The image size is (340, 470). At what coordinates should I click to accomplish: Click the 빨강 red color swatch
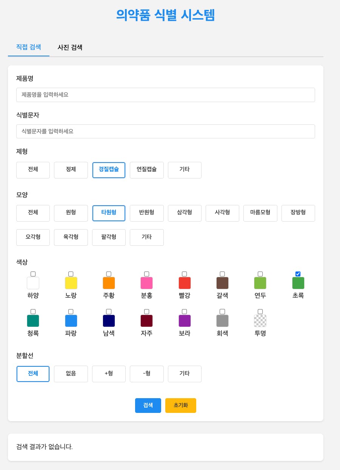[x=185, y=283]
